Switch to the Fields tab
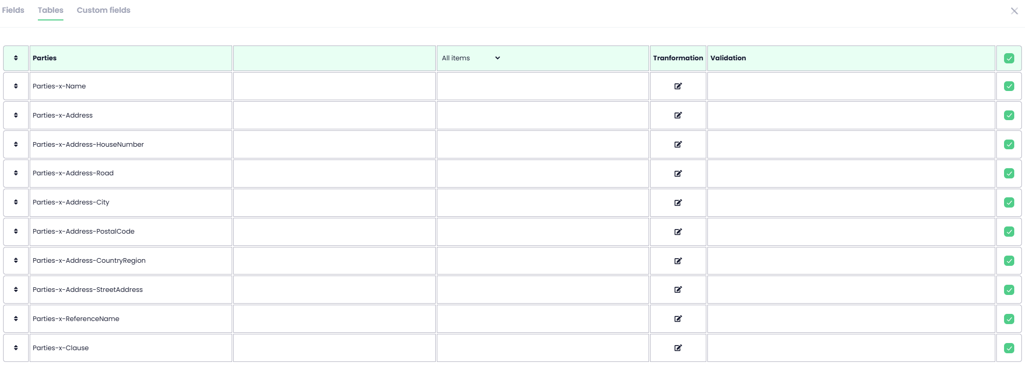1025x365 pixels. [13, 10]
